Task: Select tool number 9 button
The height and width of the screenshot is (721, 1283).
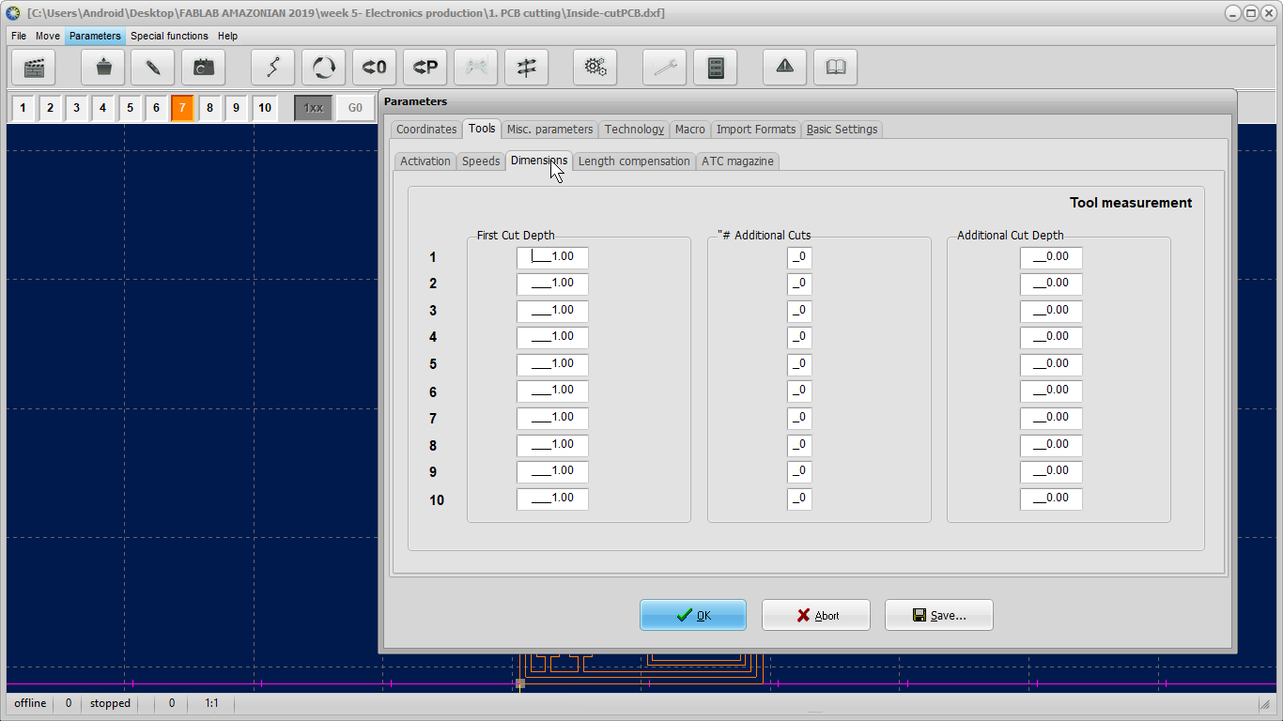Action: coord(236,108)
